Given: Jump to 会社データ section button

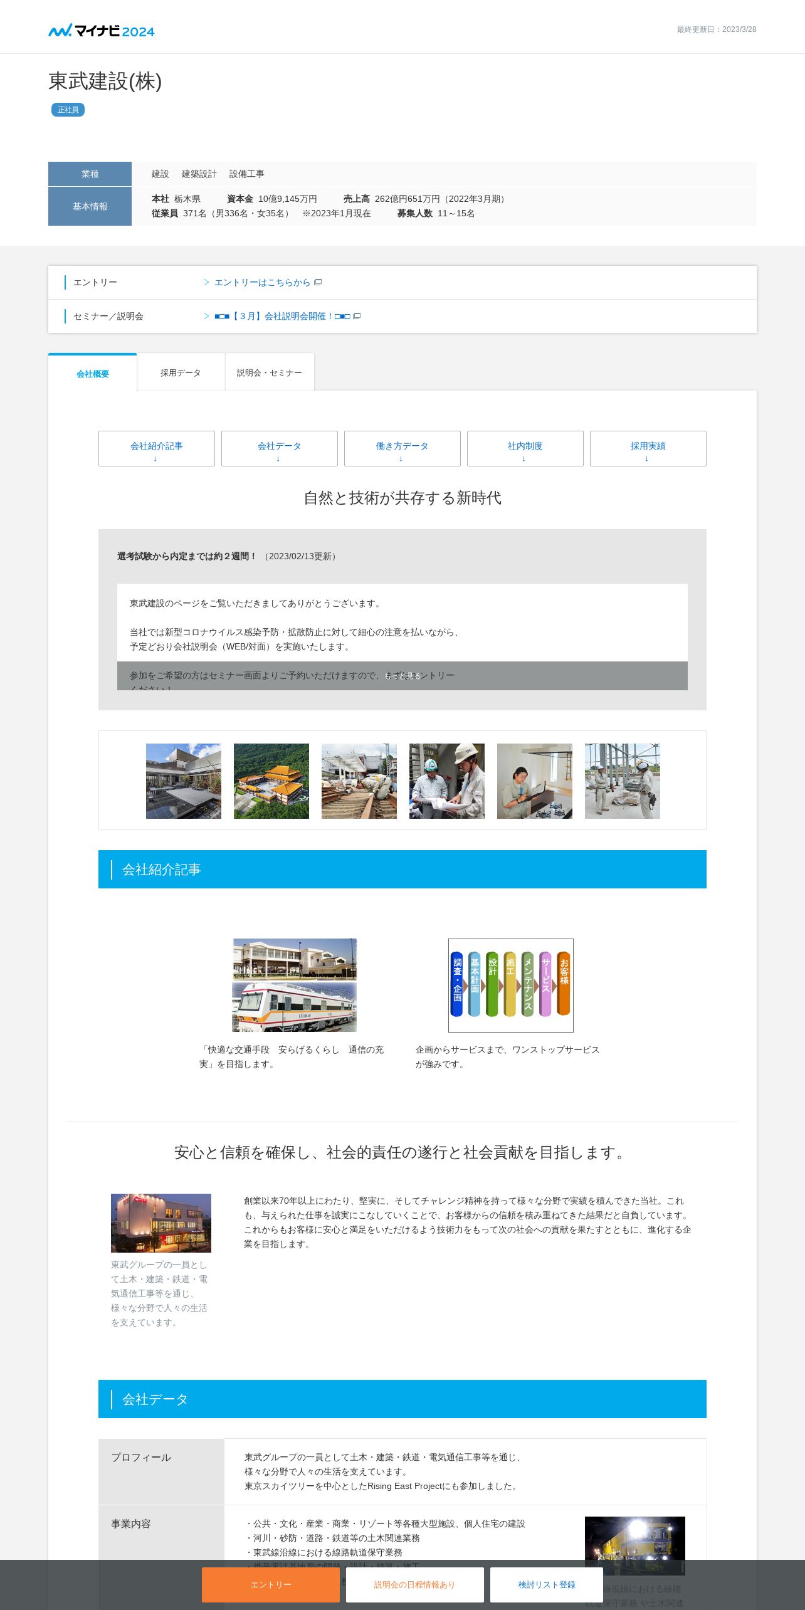Looking at the screenshot, I should tap(280, 449).
